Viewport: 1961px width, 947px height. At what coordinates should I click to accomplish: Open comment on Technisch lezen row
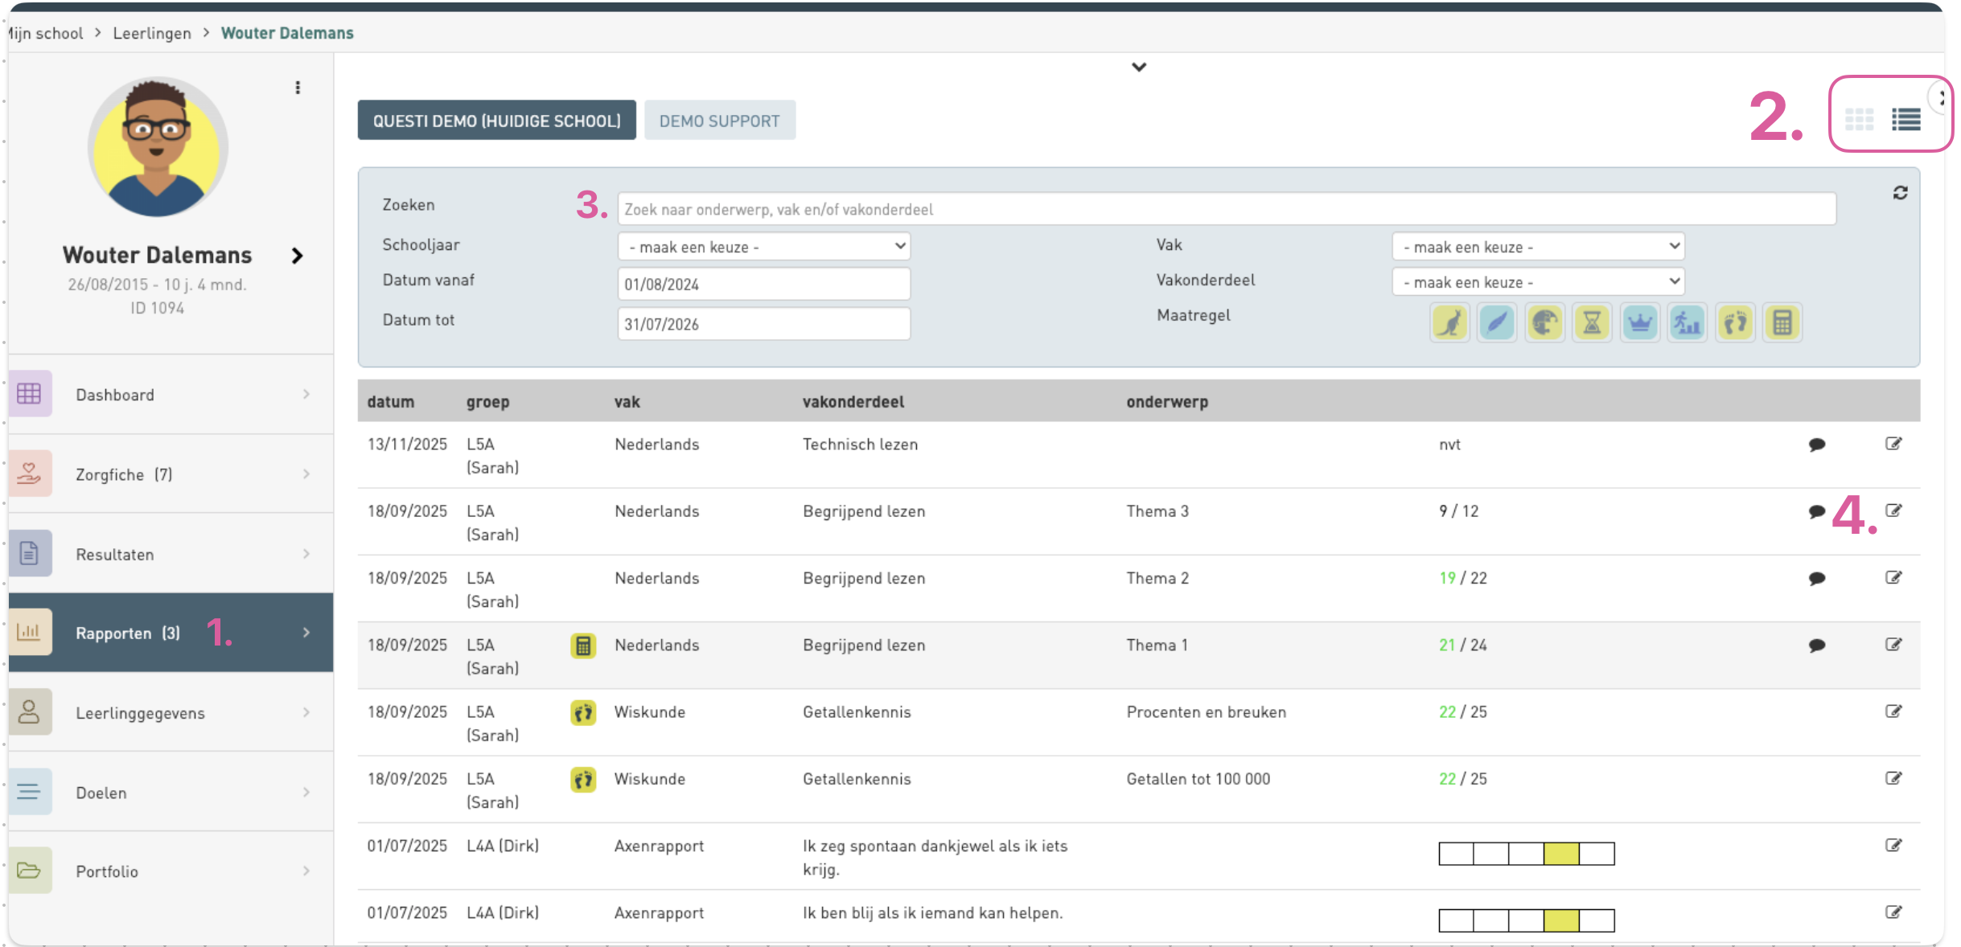pyautogui.click(x=1816, y=445)
